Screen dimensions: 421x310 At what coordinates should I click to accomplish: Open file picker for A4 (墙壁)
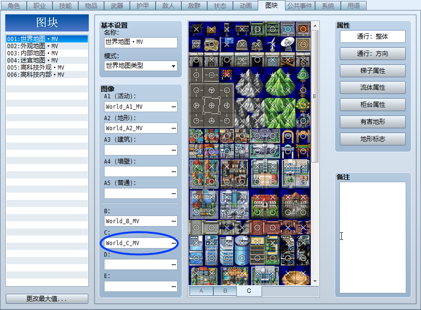point(174,172)
